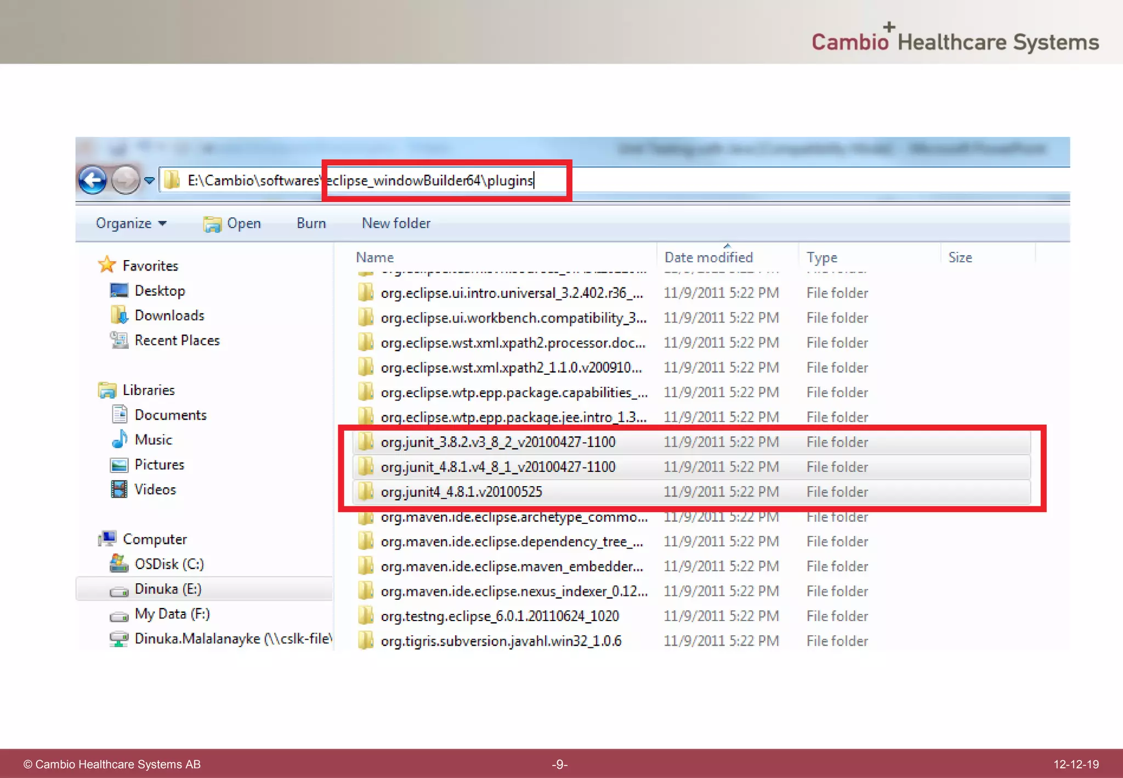1123x778 pixels.
Task: Open the Videos library
Action: coord(155,489)
